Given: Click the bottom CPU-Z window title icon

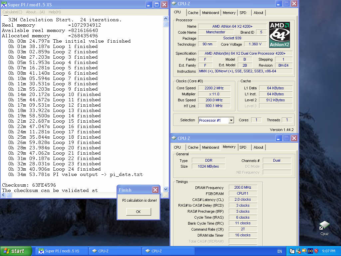Looking at the screenshot, I should point(174,138).
